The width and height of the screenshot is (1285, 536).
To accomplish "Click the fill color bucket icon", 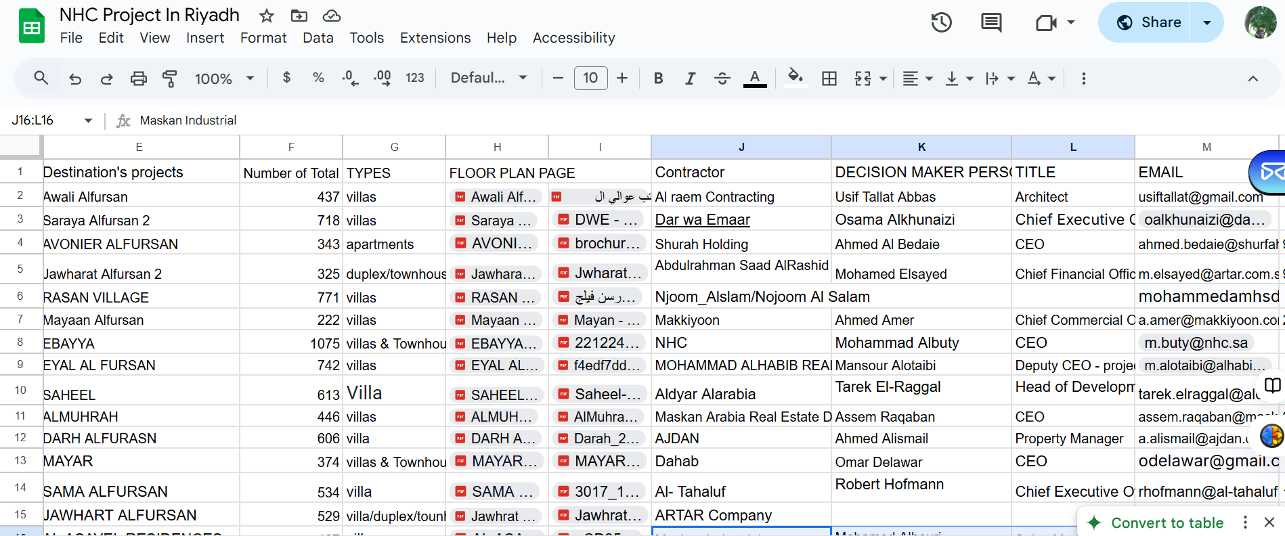I will point(796,78).
